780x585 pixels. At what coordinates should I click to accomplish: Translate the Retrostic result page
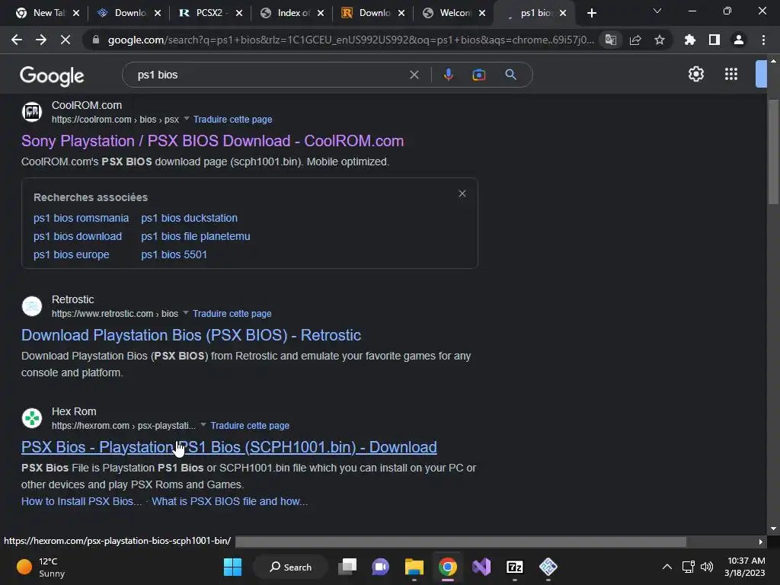click(x=232, y=313)
